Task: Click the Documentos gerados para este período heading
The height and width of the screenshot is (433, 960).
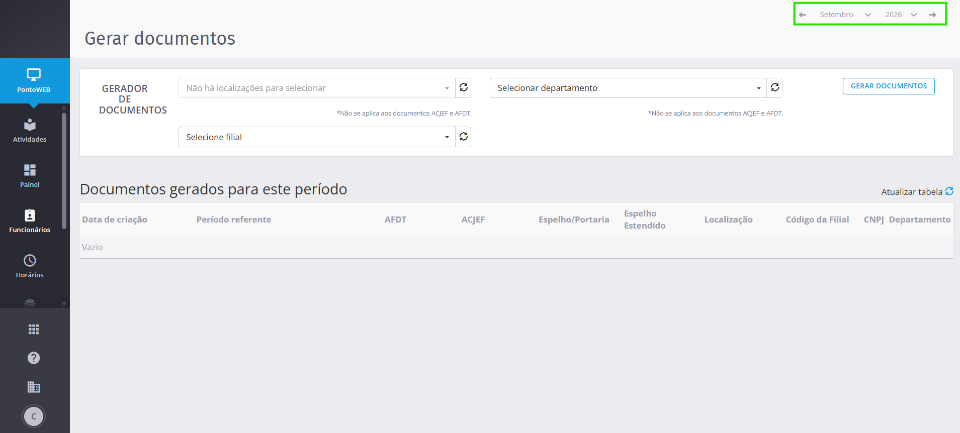Action: coord(213,189)
